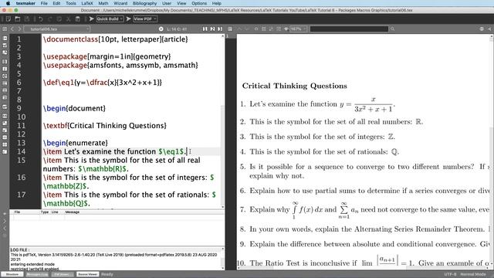
Task: Click the Copy icon in toolbar
Action: point(59,19)
